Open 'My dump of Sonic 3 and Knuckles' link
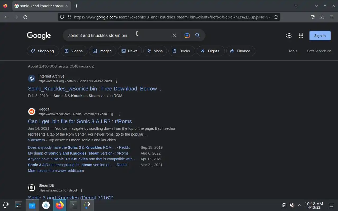Viewport: 338px width, 211px height. pos(78,153)
